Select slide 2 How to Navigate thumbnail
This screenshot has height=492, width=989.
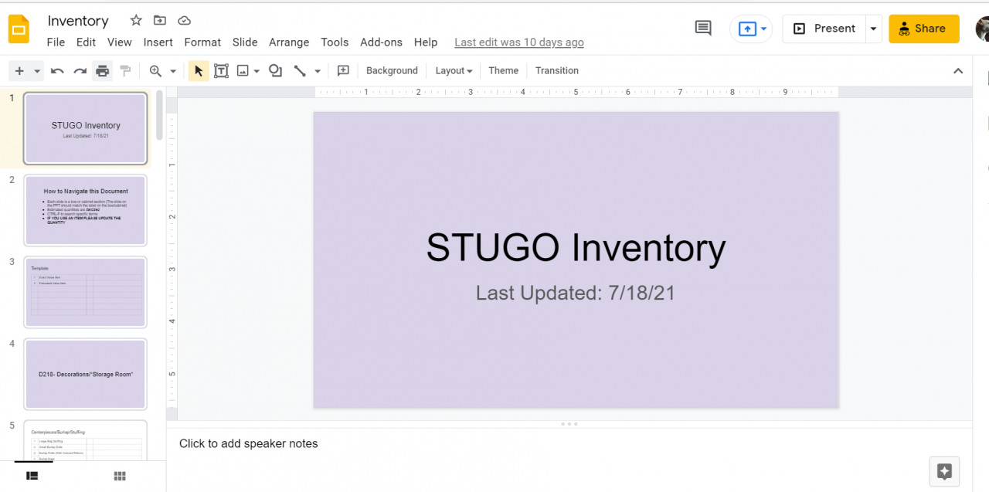85,210
